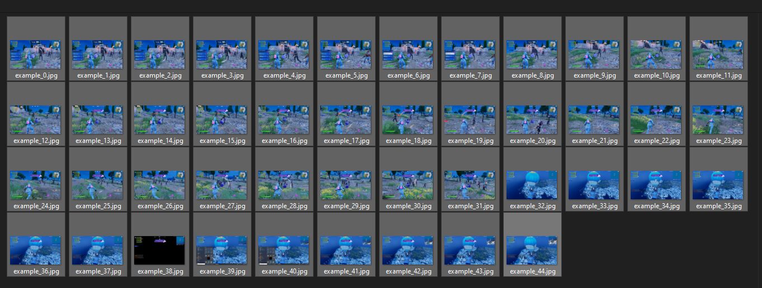Click the example_42.jpg image
The width and height of the screenshot is (762, 288).
click(408, 250)
